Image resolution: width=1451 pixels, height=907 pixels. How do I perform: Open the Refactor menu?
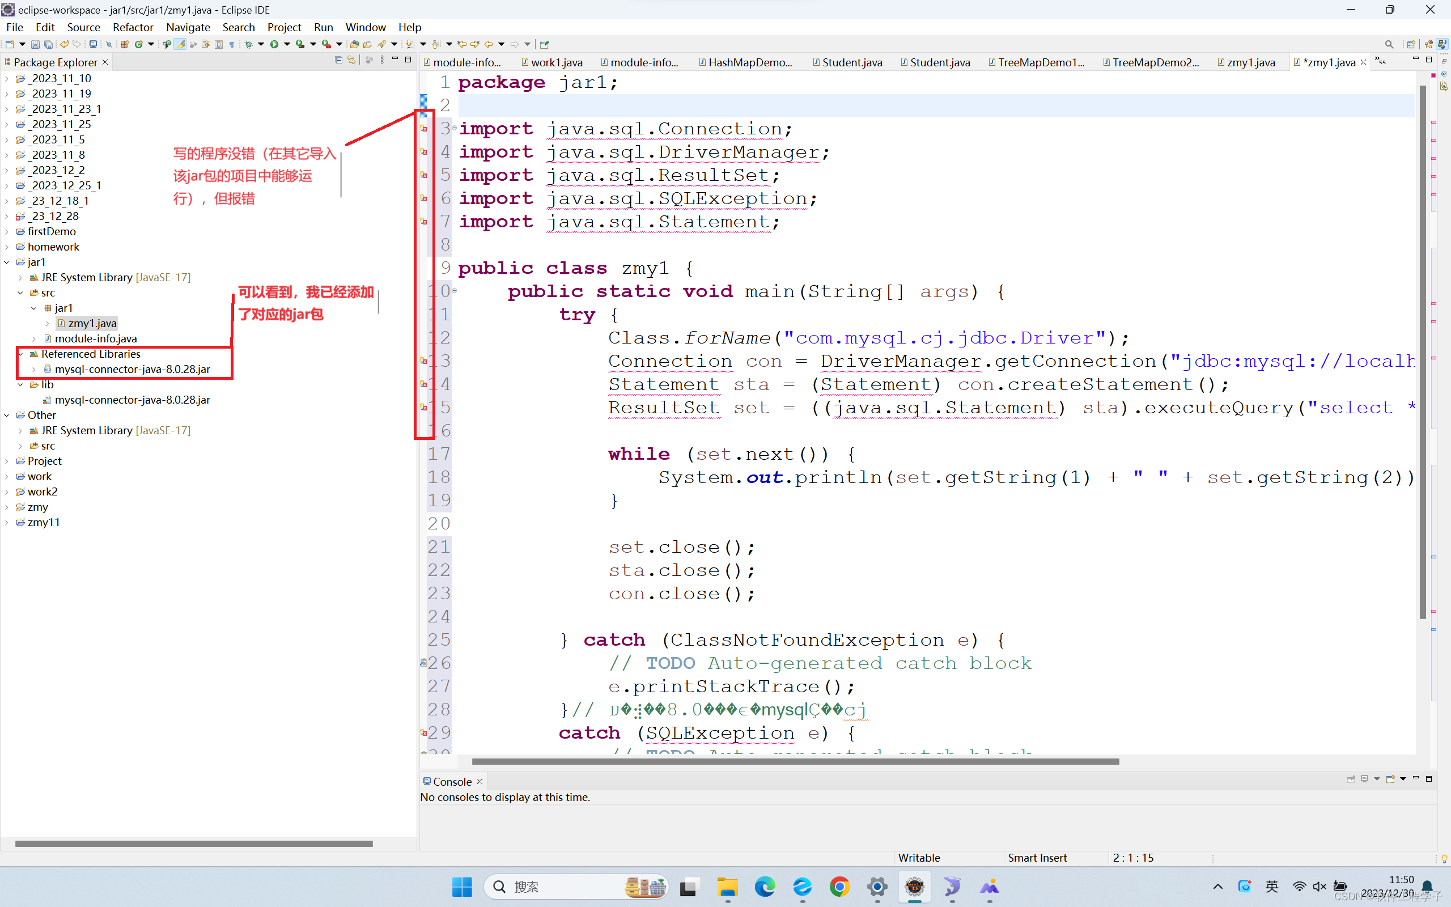[133, 27]
